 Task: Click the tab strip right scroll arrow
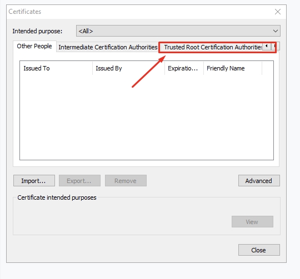(275, 46)
